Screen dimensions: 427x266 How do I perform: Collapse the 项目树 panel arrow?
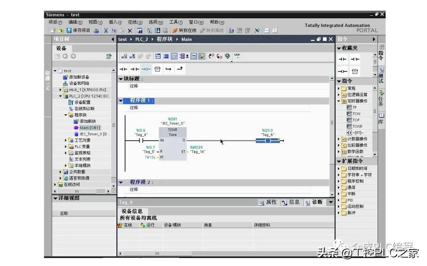(113, 39)
